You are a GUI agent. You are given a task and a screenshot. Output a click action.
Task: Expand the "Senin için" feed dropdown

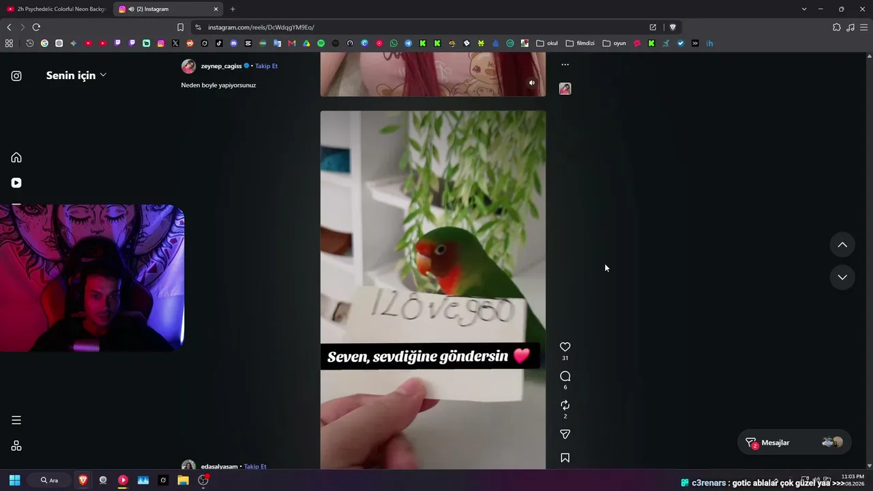pyautogui.click(x=76, y=76)
